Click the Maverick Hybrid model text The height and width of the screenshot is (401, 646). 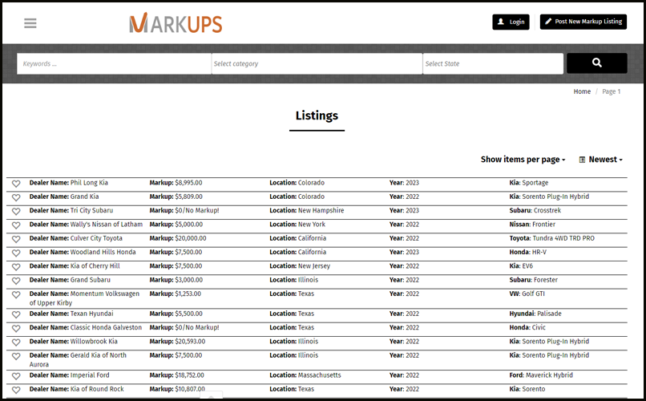point(549,375)
